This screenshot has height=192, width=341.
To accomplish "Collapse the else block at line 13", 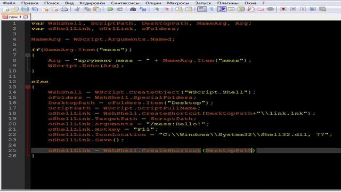I will point(28,87).
